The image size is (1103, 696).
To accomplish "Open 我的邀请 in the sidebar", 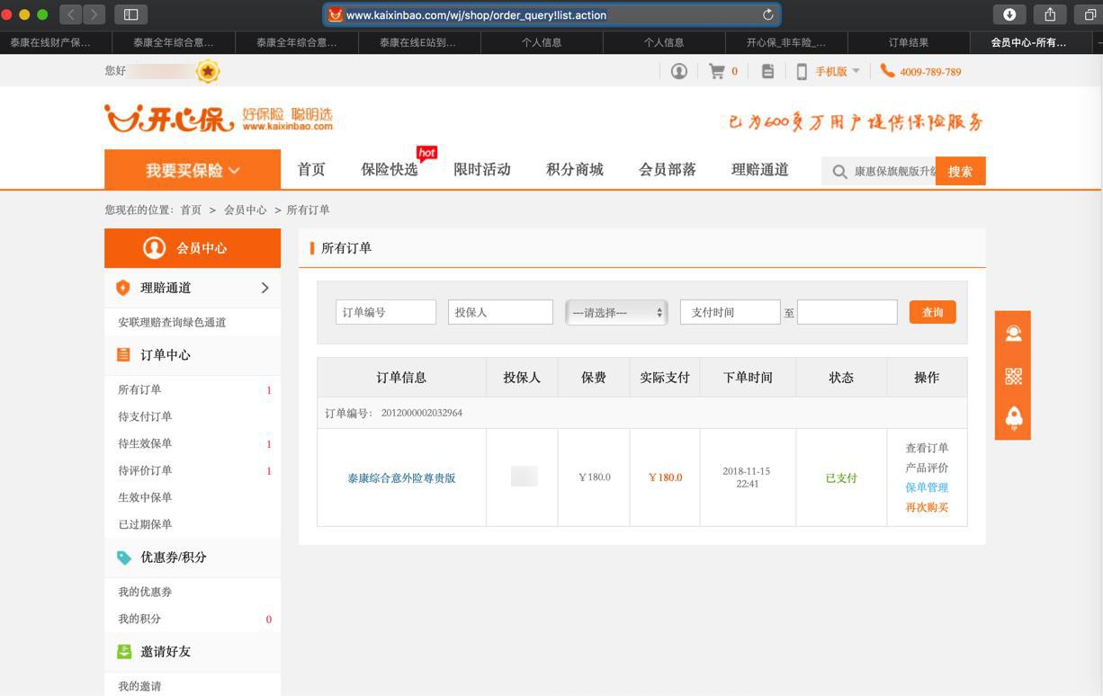I will point(139,686).
